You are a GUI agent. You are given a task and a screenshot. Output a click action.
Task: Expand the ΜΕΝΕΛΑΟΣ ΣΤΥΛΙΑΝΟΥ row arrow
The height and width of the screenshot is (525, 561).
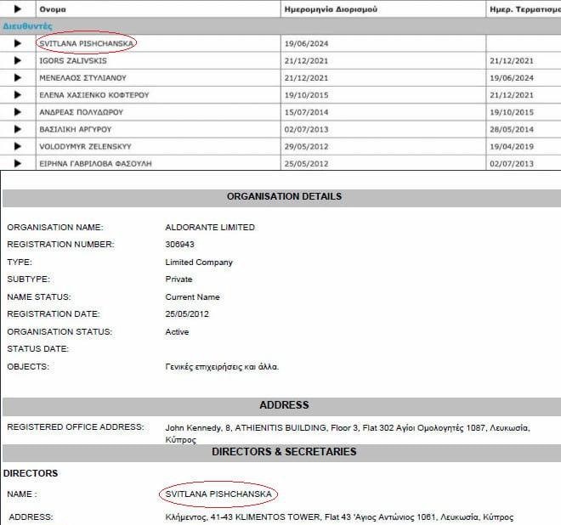tap(17, 77)
